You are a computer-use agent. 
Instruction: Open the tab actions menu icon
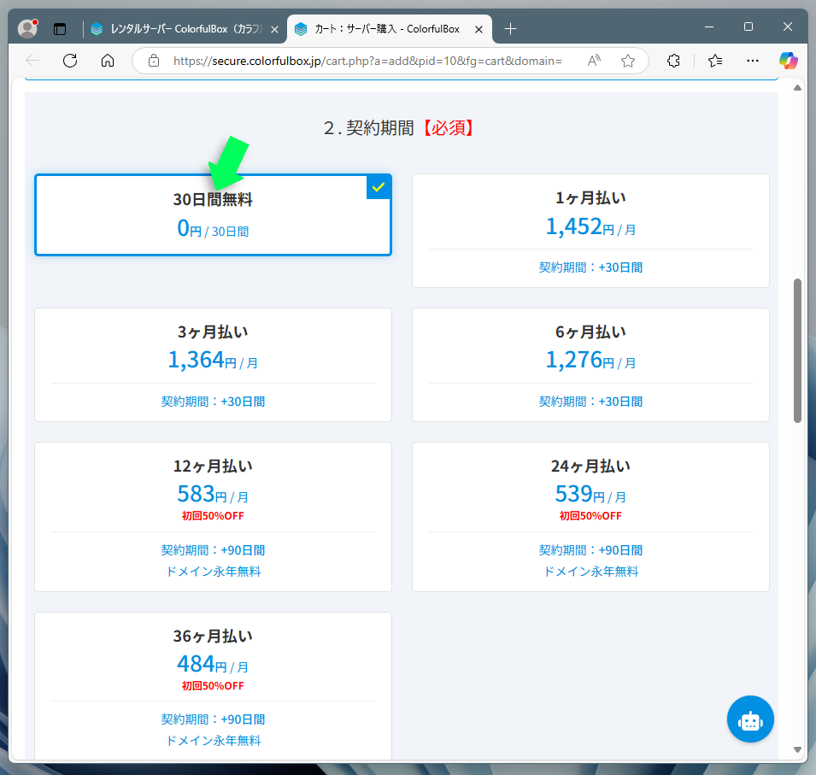pos(60,29)
